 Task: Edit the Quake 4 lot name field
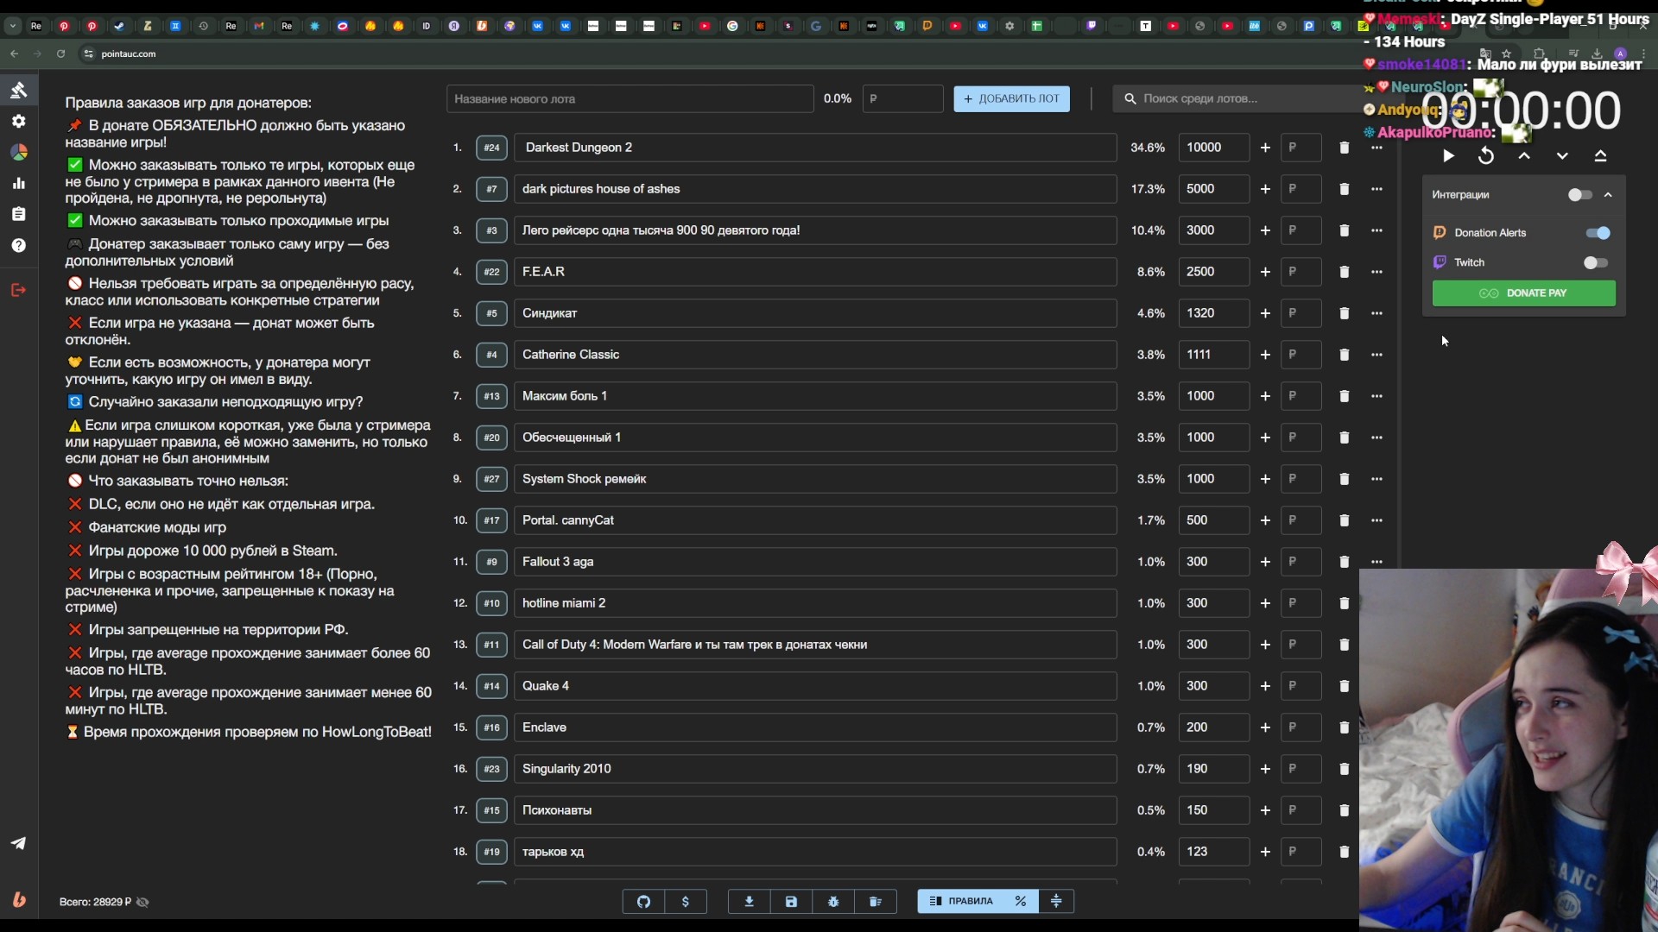tap(815, 686)
